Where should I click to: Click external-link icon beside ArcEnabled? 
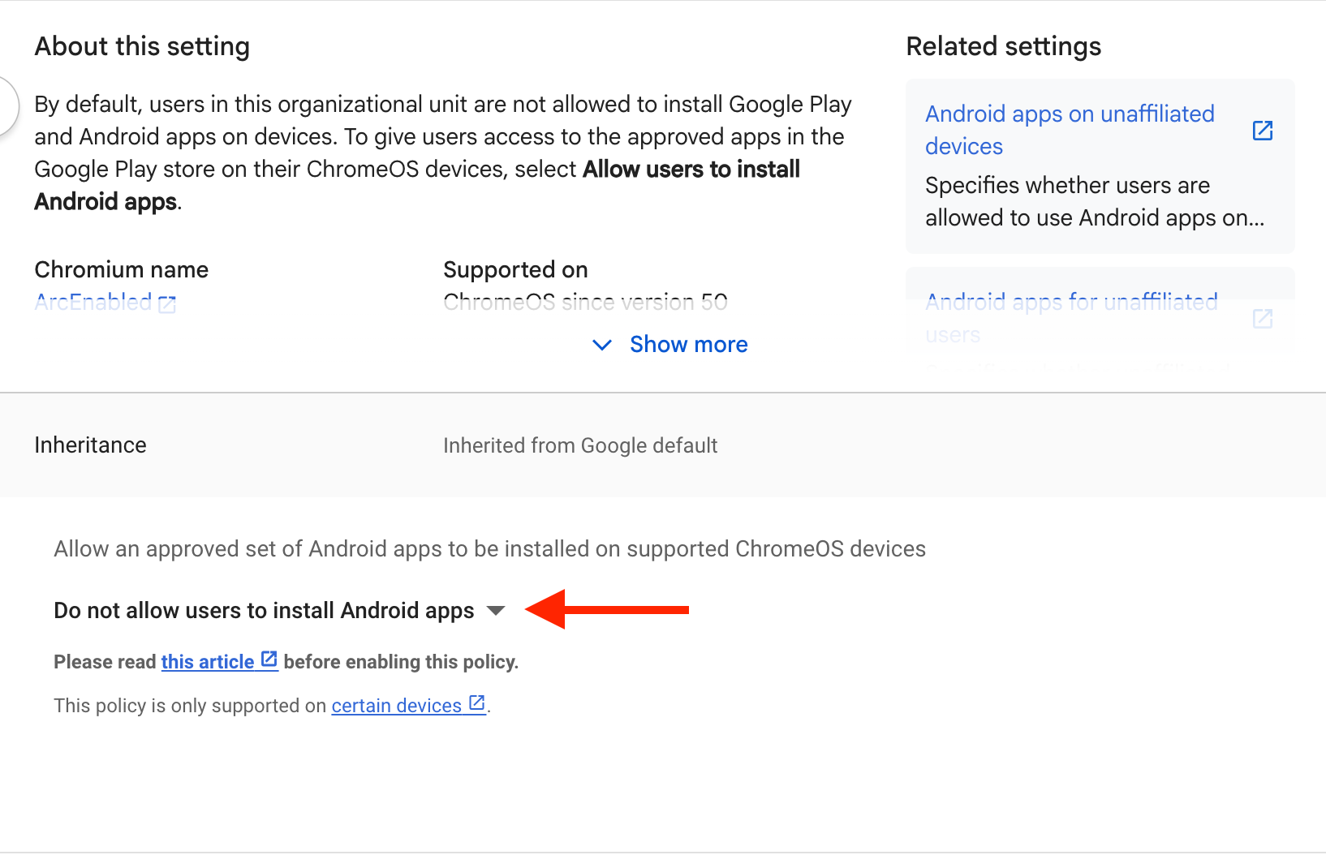point(167,304)
